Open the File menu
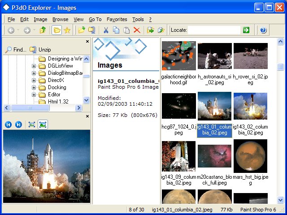Image resolution: width=287 pixels, height=215 pixels. pyautogui.click(x=11, y=19)
